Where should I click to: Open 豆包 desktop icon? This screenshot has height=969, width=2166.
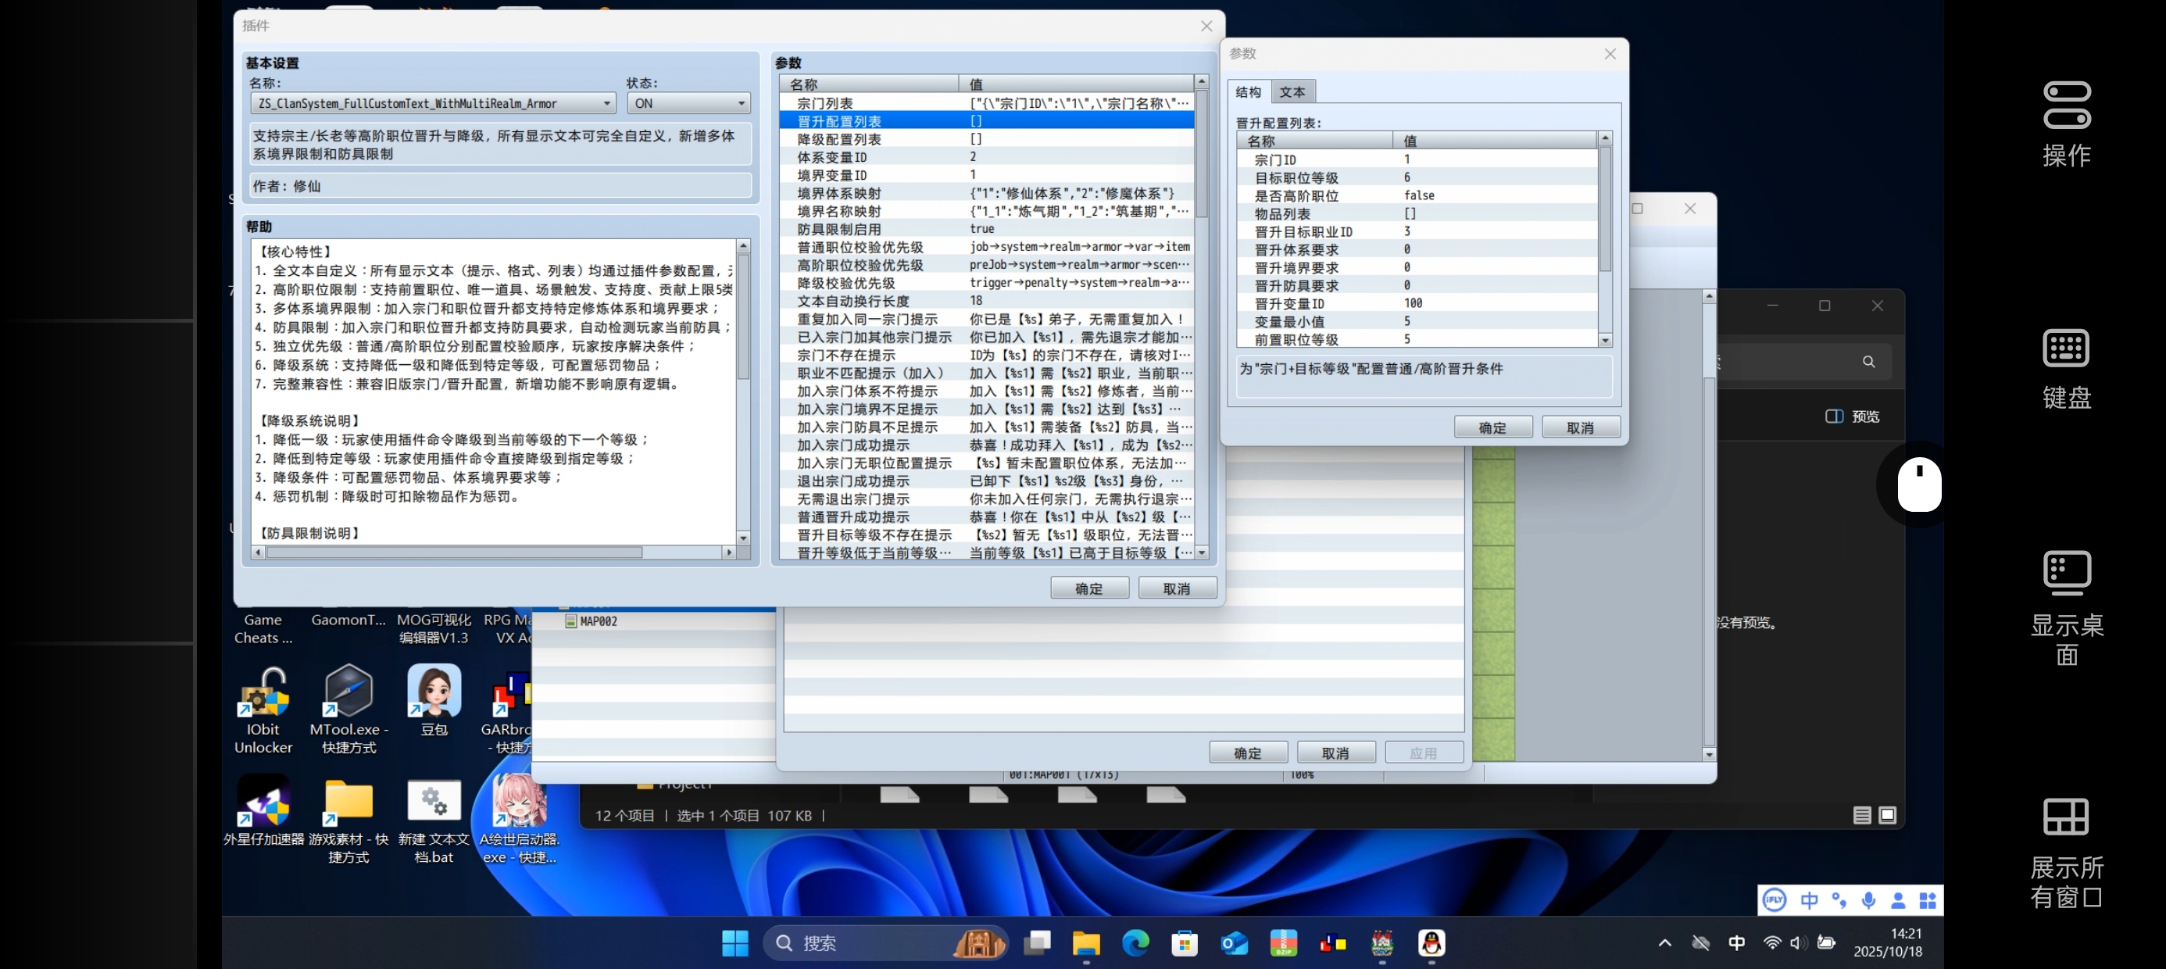434,702
